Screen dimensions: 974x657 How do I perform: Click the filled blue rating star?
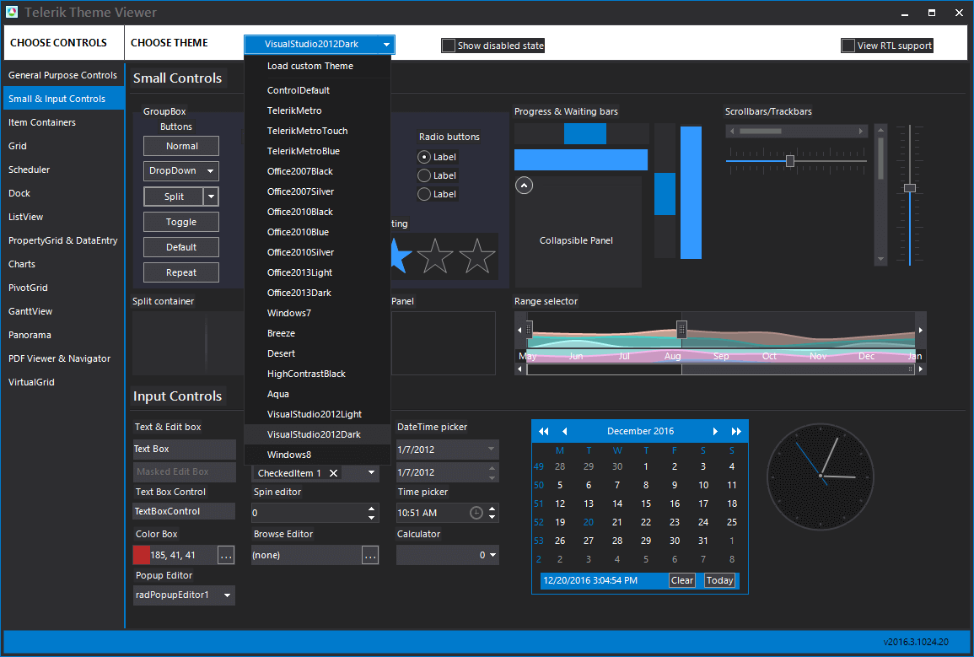pyautogui.click(x=401, y=256)
